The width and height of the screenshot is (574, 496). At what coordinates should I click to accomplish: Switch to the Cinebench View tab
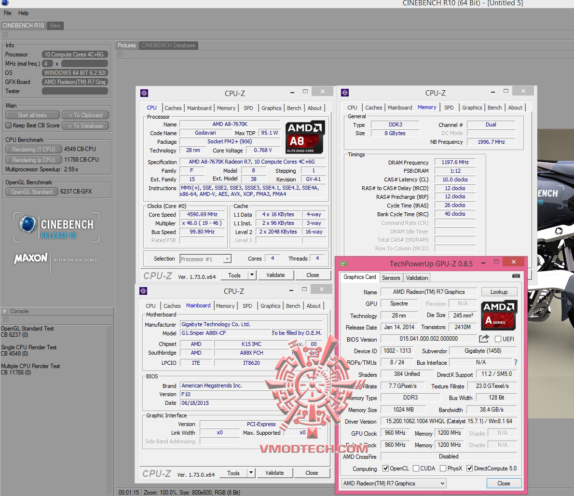55,26
